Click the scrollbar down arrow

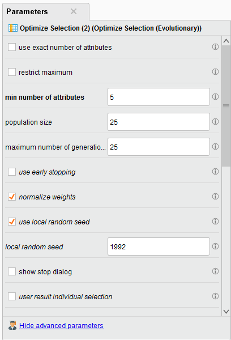tap(226, 312)
